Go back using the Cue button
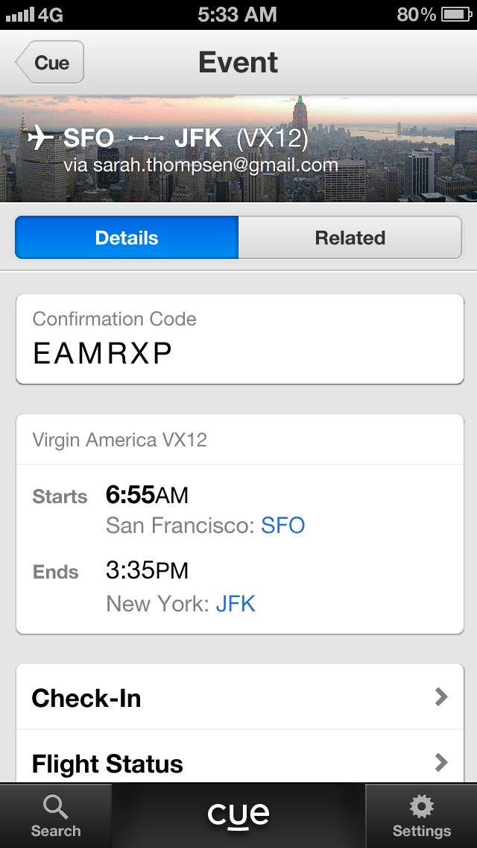 tap(50, 63)
